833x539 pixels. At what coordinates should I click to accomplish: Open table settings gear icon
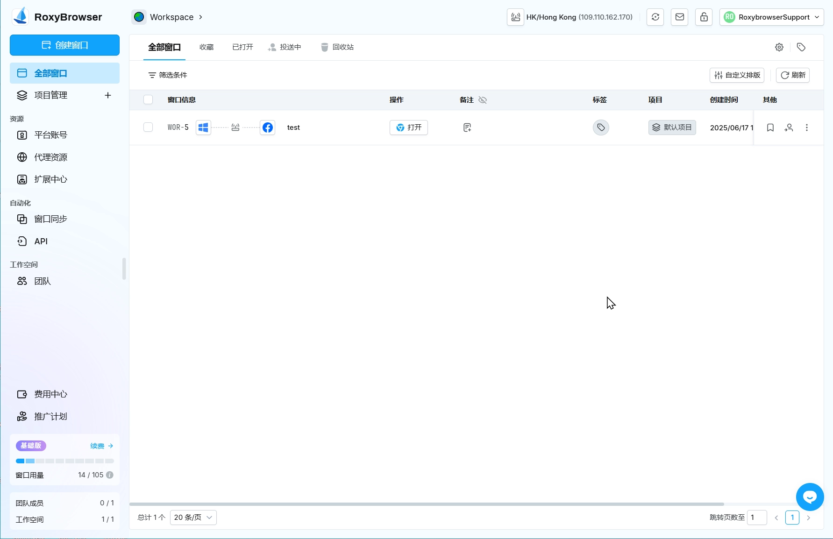(x=779, y=47)
